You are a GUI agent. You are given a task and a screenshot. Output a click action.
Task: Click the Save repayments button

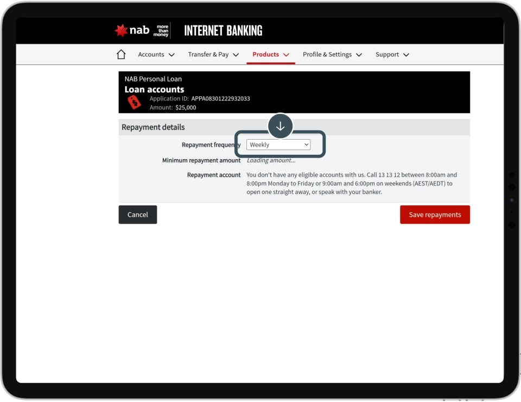pyautogui.click(x=435, y=215)
